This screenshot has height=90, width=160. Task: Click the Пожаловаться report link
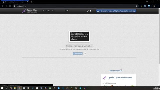point(93,49)
